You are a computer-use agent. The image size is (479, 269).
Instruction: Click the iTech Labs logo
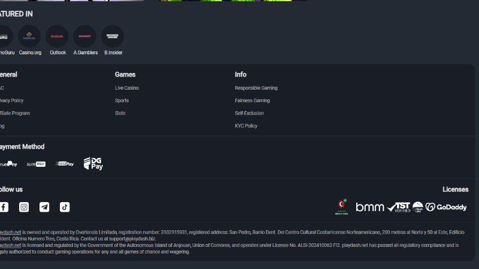pos(417,207)
